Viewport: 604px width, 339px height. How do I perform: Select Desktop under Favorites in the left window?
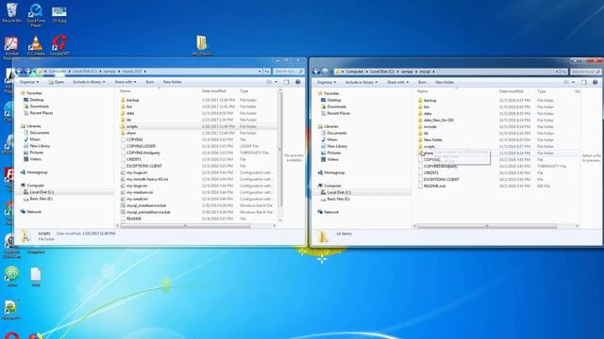coord(37,100)
